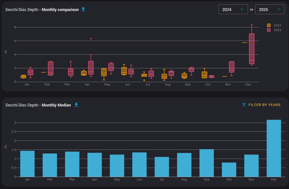Click the 2025 December box plot
289x189 pixels.
point(252,49)
